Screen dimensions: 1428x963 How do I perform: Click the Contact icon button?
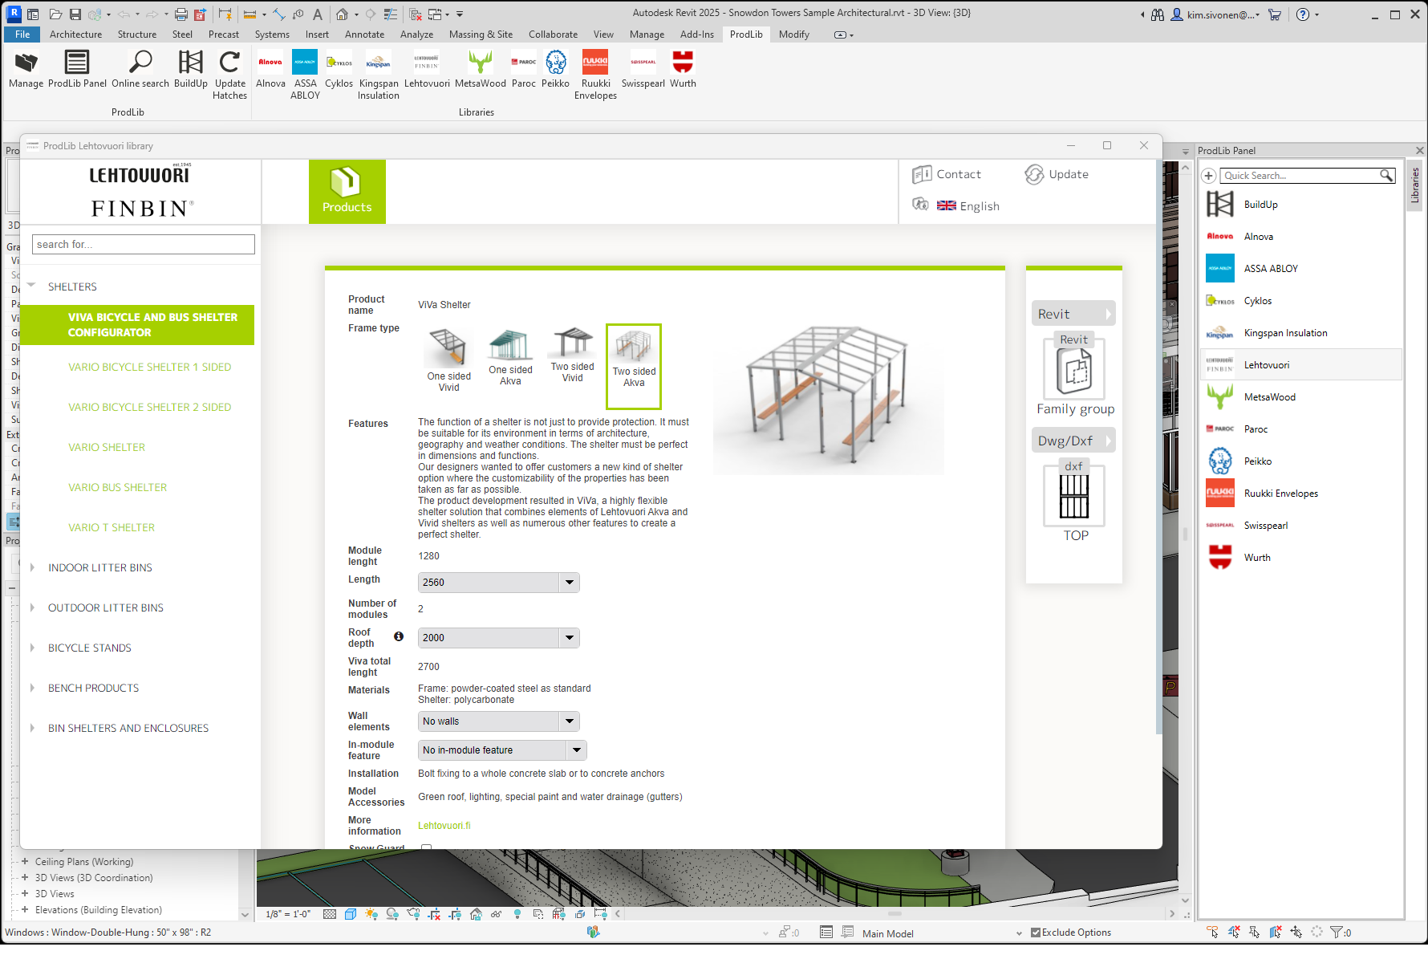[947, 174]
